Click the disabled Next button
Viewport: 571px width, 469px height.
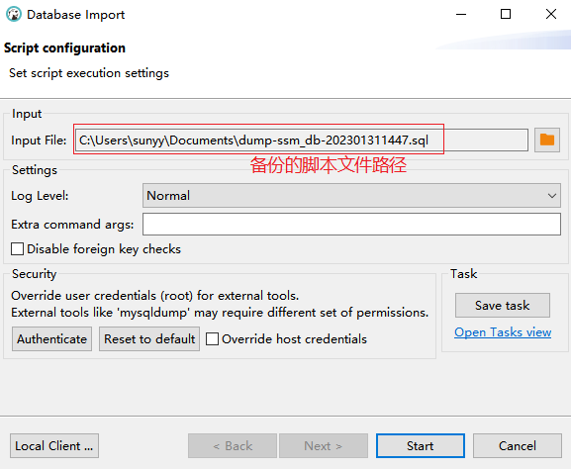pyautogui.click(x=324, y=445)
